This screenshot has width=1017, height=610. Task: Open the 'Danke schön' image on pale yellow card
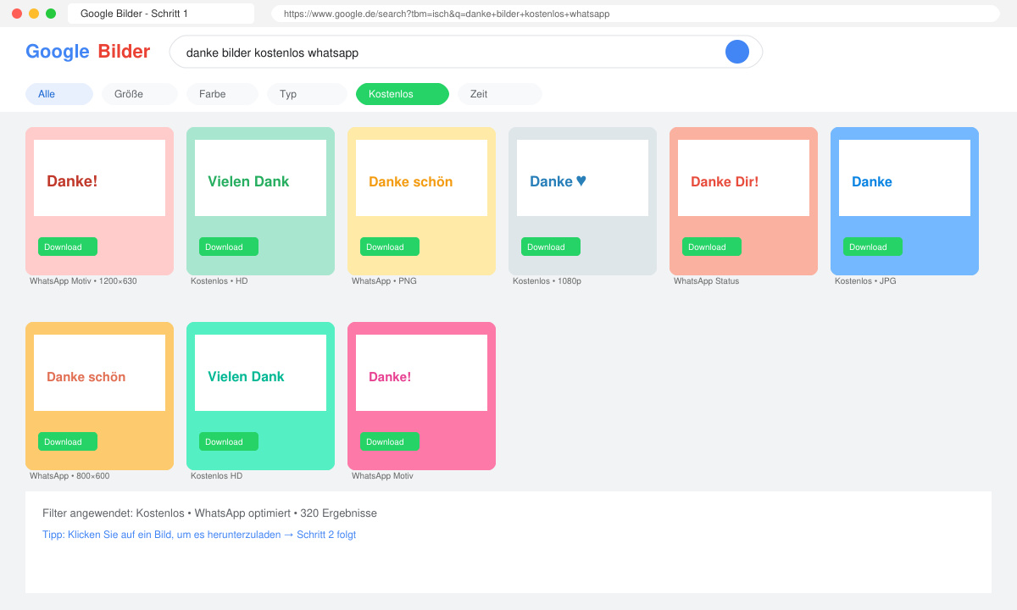421,178
